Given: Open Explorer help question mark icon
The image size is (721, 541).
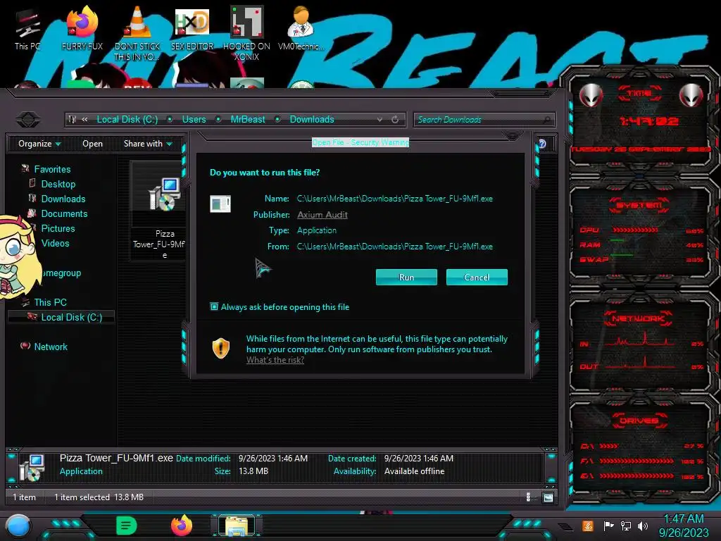Looking at the screenshot, I should pyautogui.click(x=542, y=144).
